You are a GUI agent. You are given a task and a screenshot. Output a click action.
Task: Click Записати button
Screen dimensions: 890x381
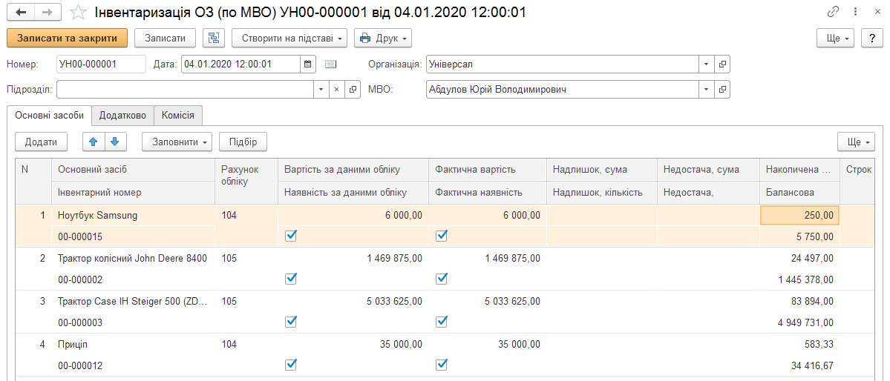(x=166, y=38)
